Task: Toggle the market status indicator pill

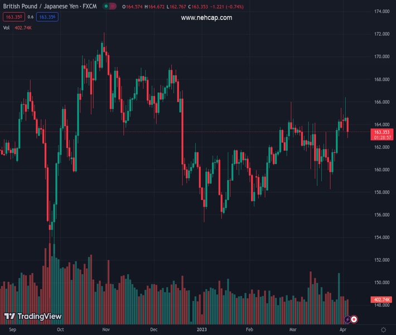Action: click(x=109, y=7)
